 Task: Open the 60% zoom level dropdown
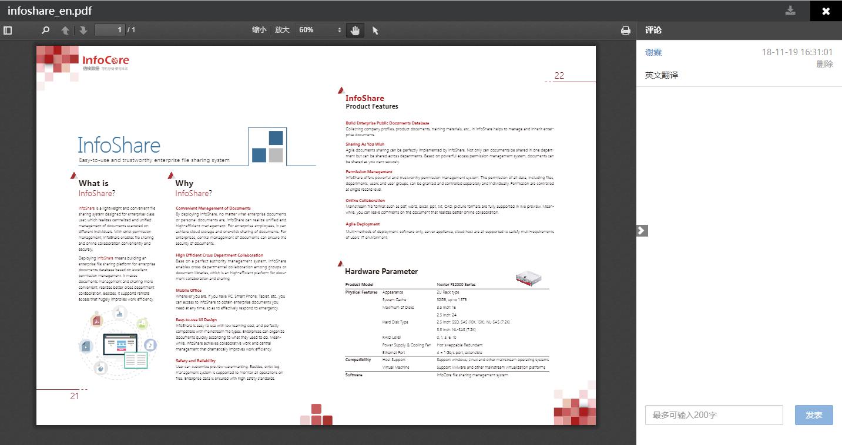pyautogui.click(x=320, y=30)
